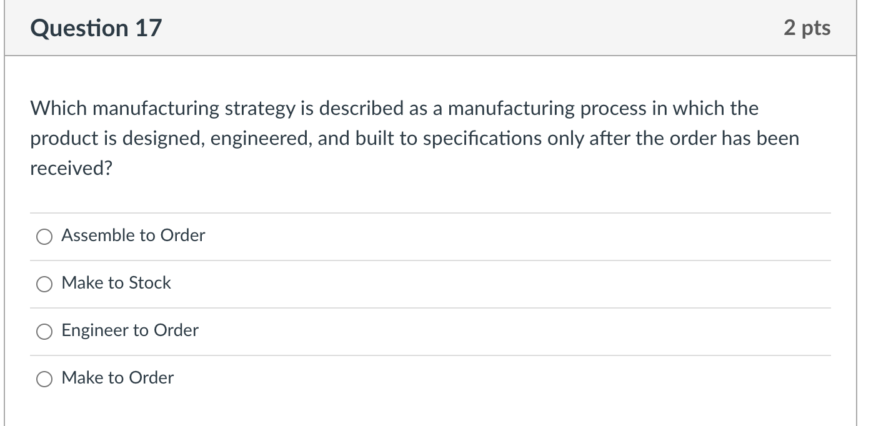This screenshot has height=426, width=886.
Task: Select the Make to Order radio button
Action: coord(44,379)
